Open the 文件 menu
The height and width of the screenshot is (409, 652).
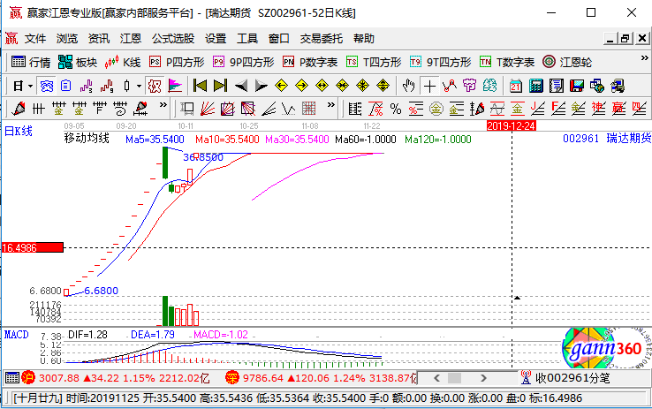pyautogui.click(x=35, y=39)
